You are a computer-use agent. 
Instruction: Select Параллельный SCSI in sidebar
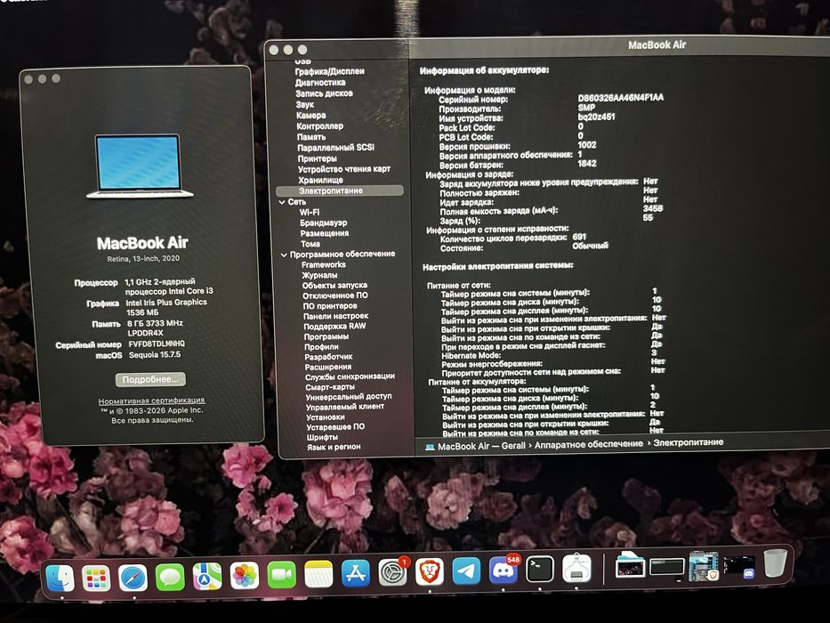(336, 147)
